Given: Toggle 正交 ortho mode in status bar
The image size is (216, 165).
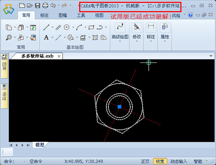Looking at the screenshot, I should (x=145, y=161).
